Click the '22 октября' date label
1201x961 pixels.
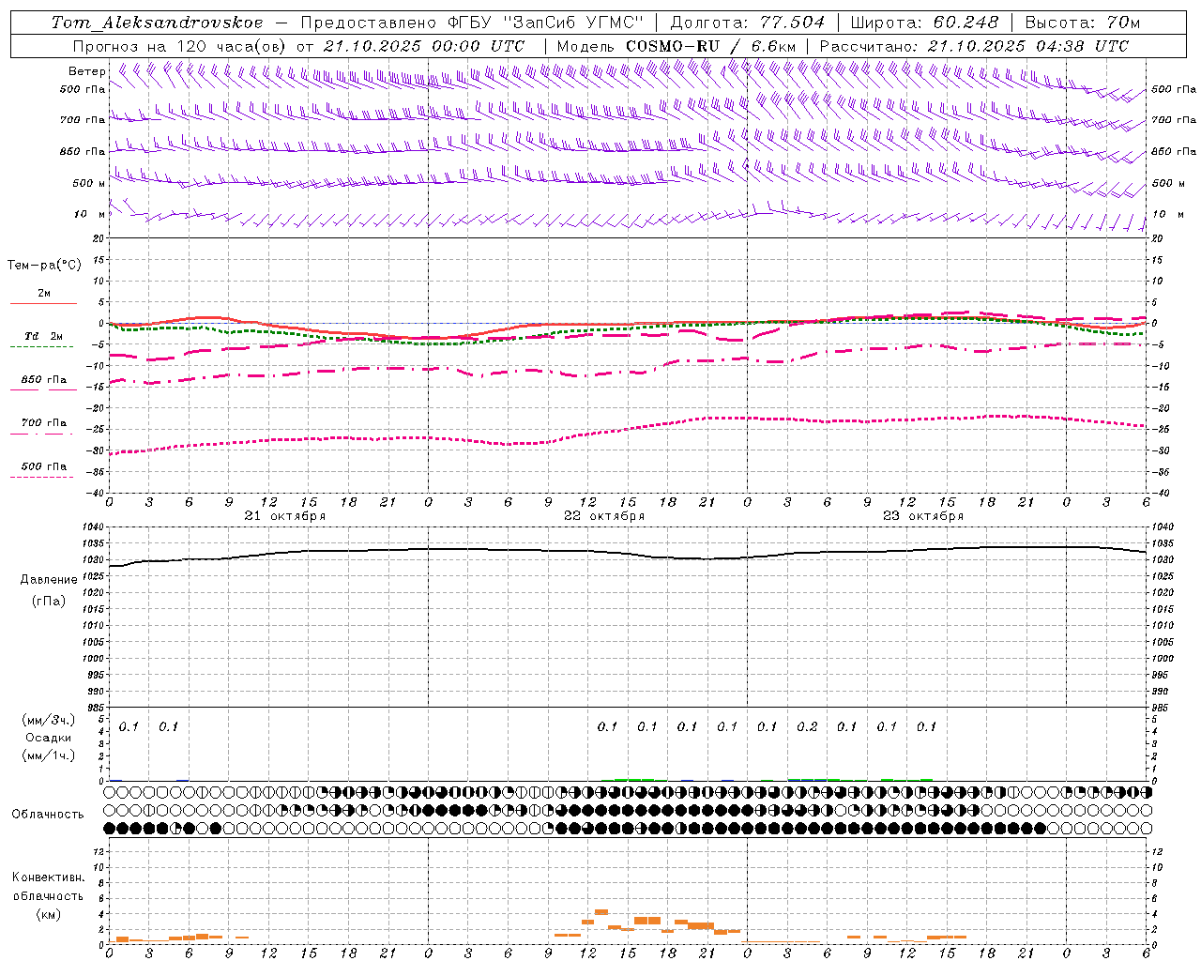(604, 516)
